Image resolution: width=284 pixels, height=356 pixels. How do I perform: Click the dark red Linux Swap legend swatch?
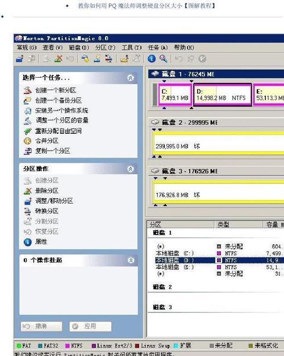[137, 346]
